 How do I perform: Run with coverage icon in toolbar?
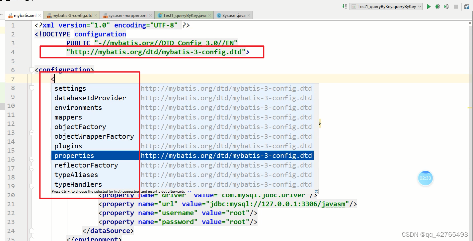tap(447, 6)
